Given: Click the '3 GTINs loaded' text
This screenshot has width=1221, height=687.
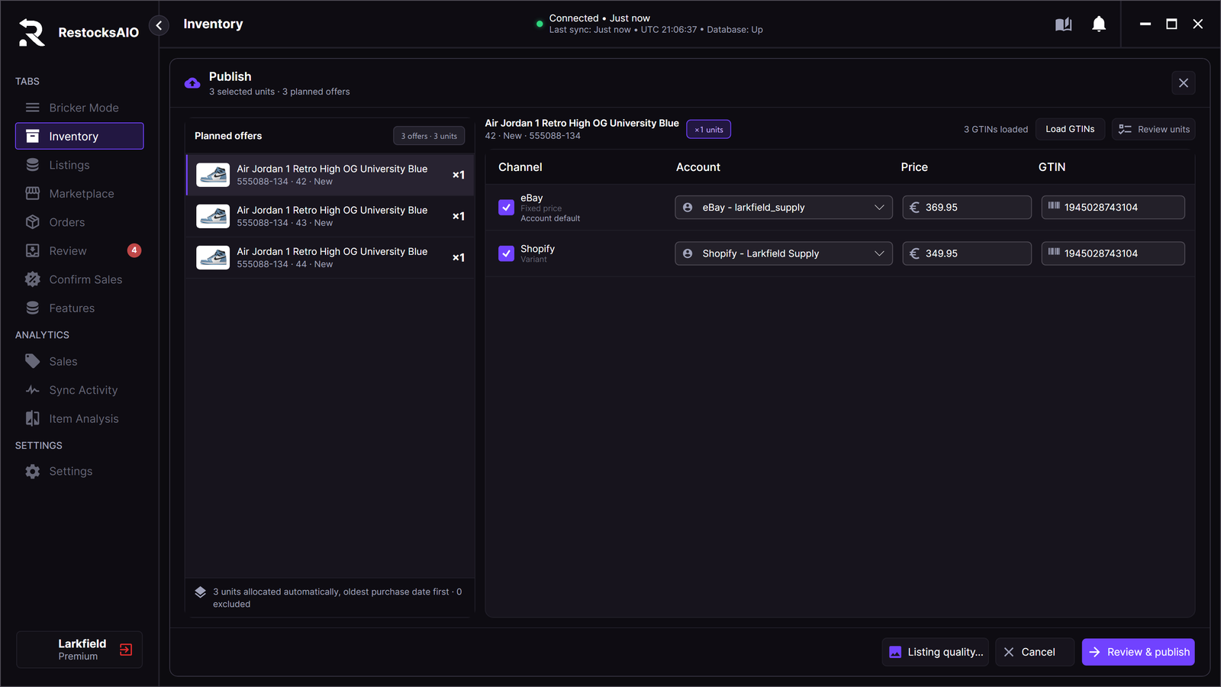Looking at the screenshot, I should [996, 129].
